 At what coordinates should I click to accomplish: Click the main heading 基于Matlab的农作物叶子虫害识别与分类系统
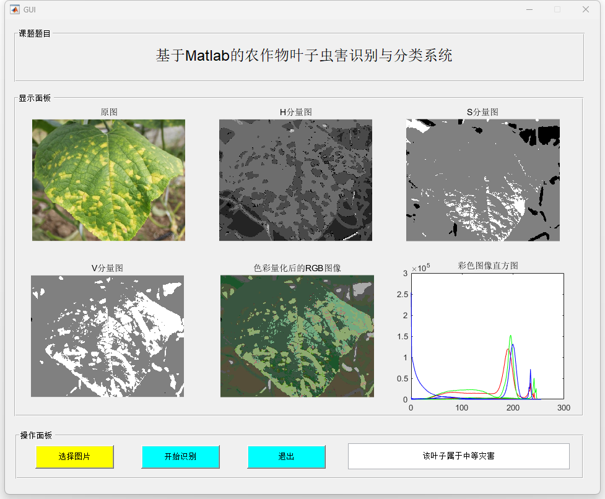(303, 56)
